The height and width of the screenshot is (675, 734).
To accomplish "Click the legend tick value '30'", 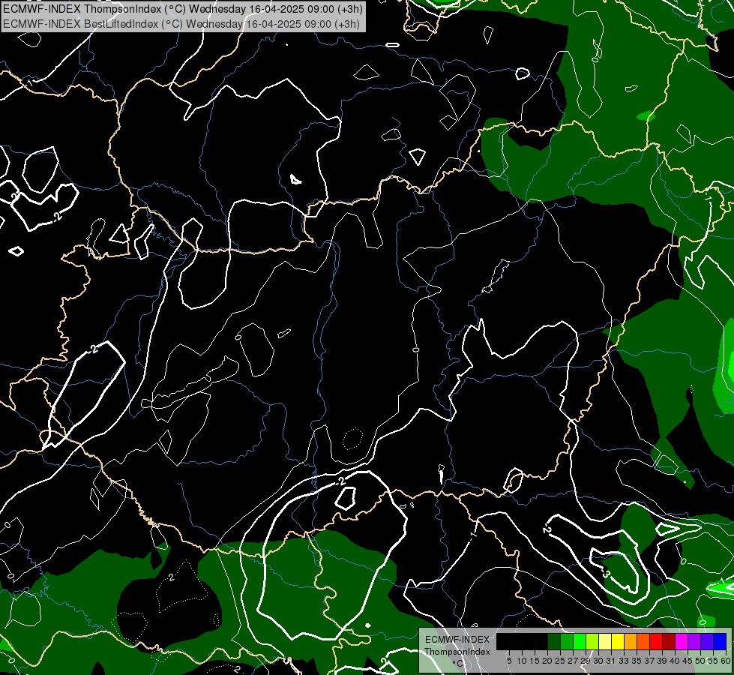I will click(598, 661).
